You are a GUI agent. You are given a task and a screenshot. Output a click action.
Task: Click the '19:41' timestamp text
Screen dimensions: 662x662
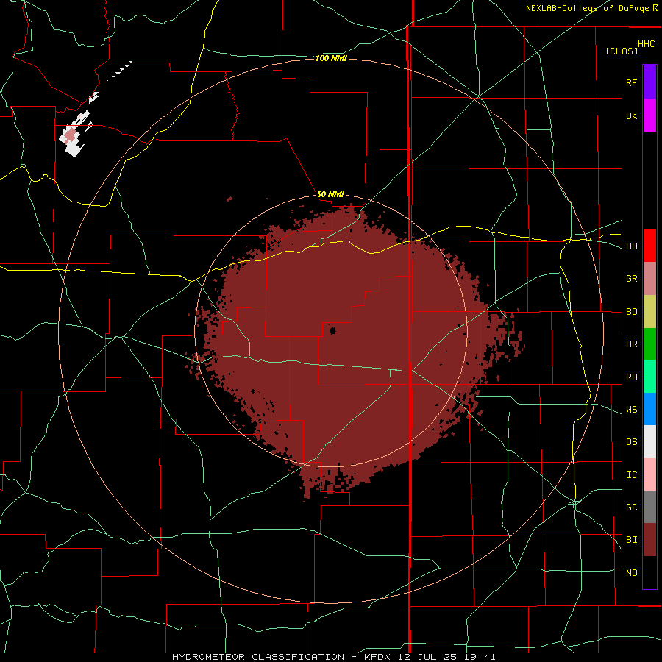479,657
